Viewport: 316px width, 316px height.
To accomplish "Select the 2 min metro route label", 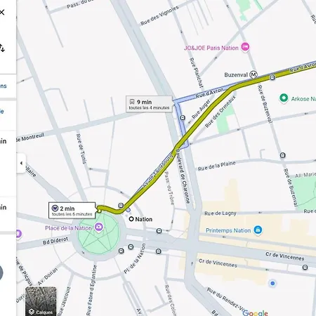I will [x=72, y=211].
